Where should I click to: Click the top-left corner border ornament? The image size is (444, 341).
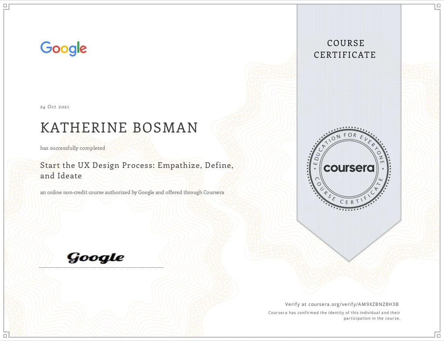coord(6,6)
